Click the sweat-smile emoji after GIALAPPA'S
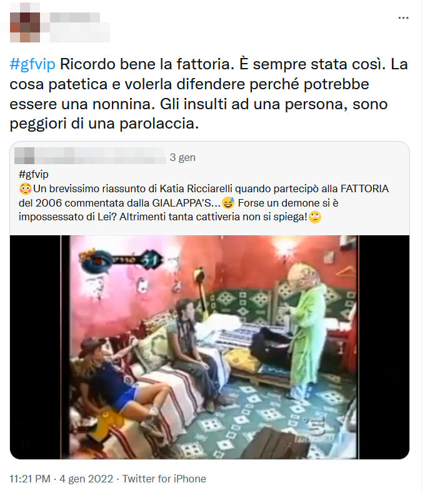425x493 pixels. coord(228,203)
